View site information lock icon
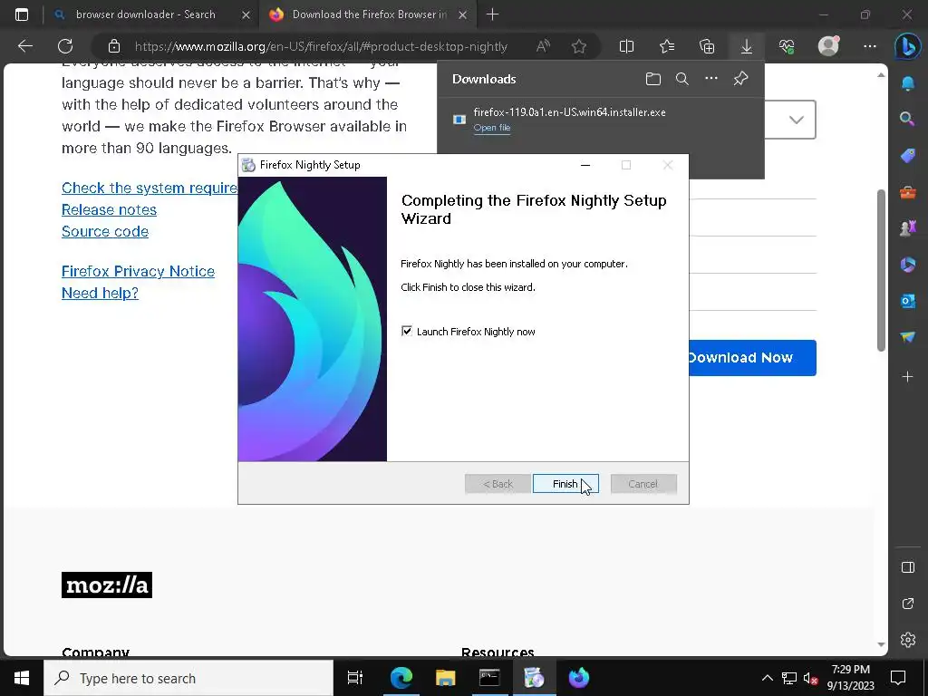Screen dimensions: 928x696 pyautogui.click(x=114, y=46)
